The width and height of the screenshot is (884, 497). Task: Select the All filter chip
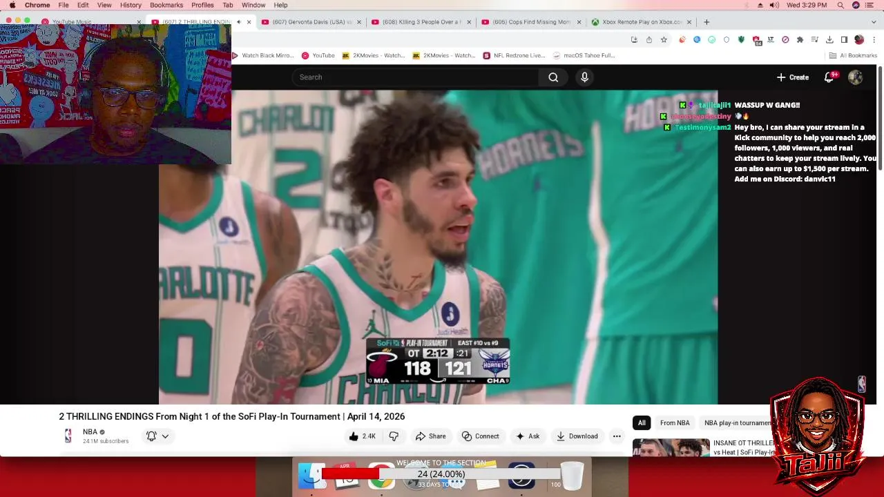[642, 423]
